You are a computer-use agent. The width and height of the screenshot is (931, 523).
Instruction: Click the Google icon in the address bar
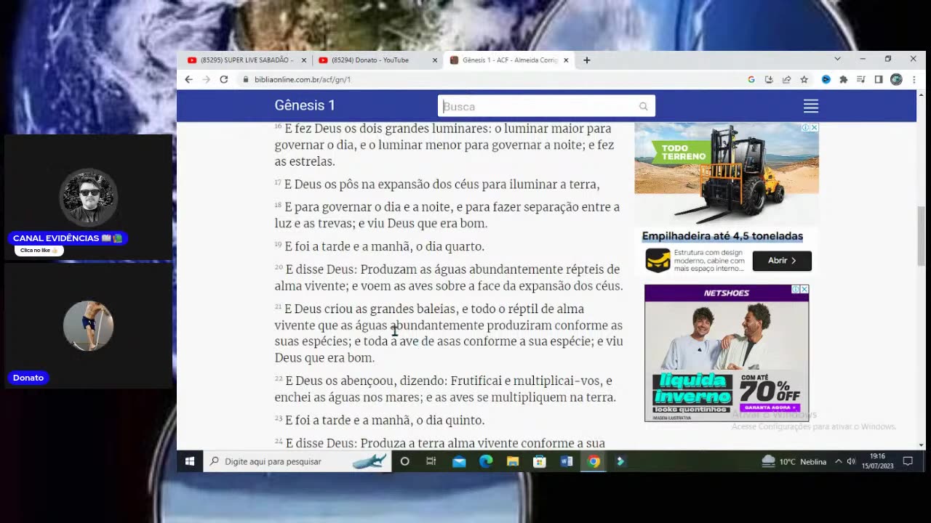751,79
